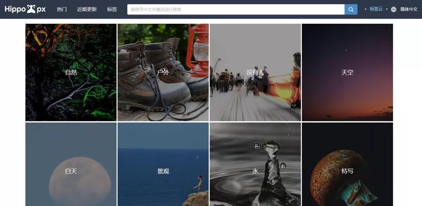
Task: Open the 天空 category thumbnail
Action: tap(347, 73)
